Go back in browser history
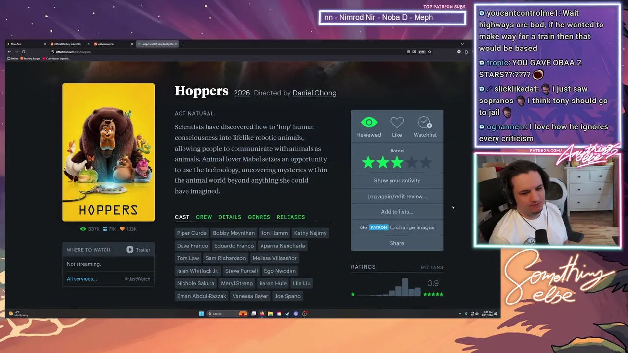The image size is (628, 353). click(9, 52)
